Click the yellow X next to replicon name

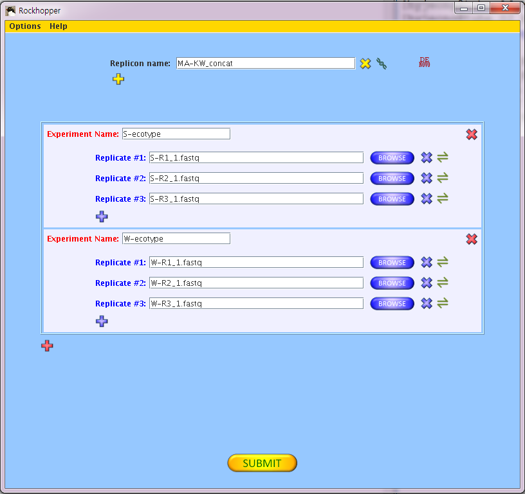click(x=365, y=64)
